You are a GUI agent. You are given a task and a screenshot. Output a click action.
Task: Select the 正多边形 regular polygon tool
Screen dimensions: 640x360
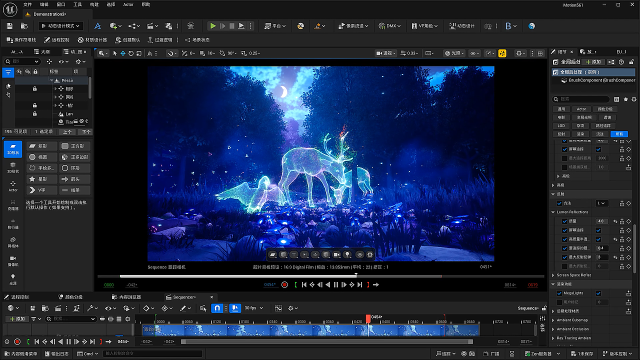click(x=75, y=157)
